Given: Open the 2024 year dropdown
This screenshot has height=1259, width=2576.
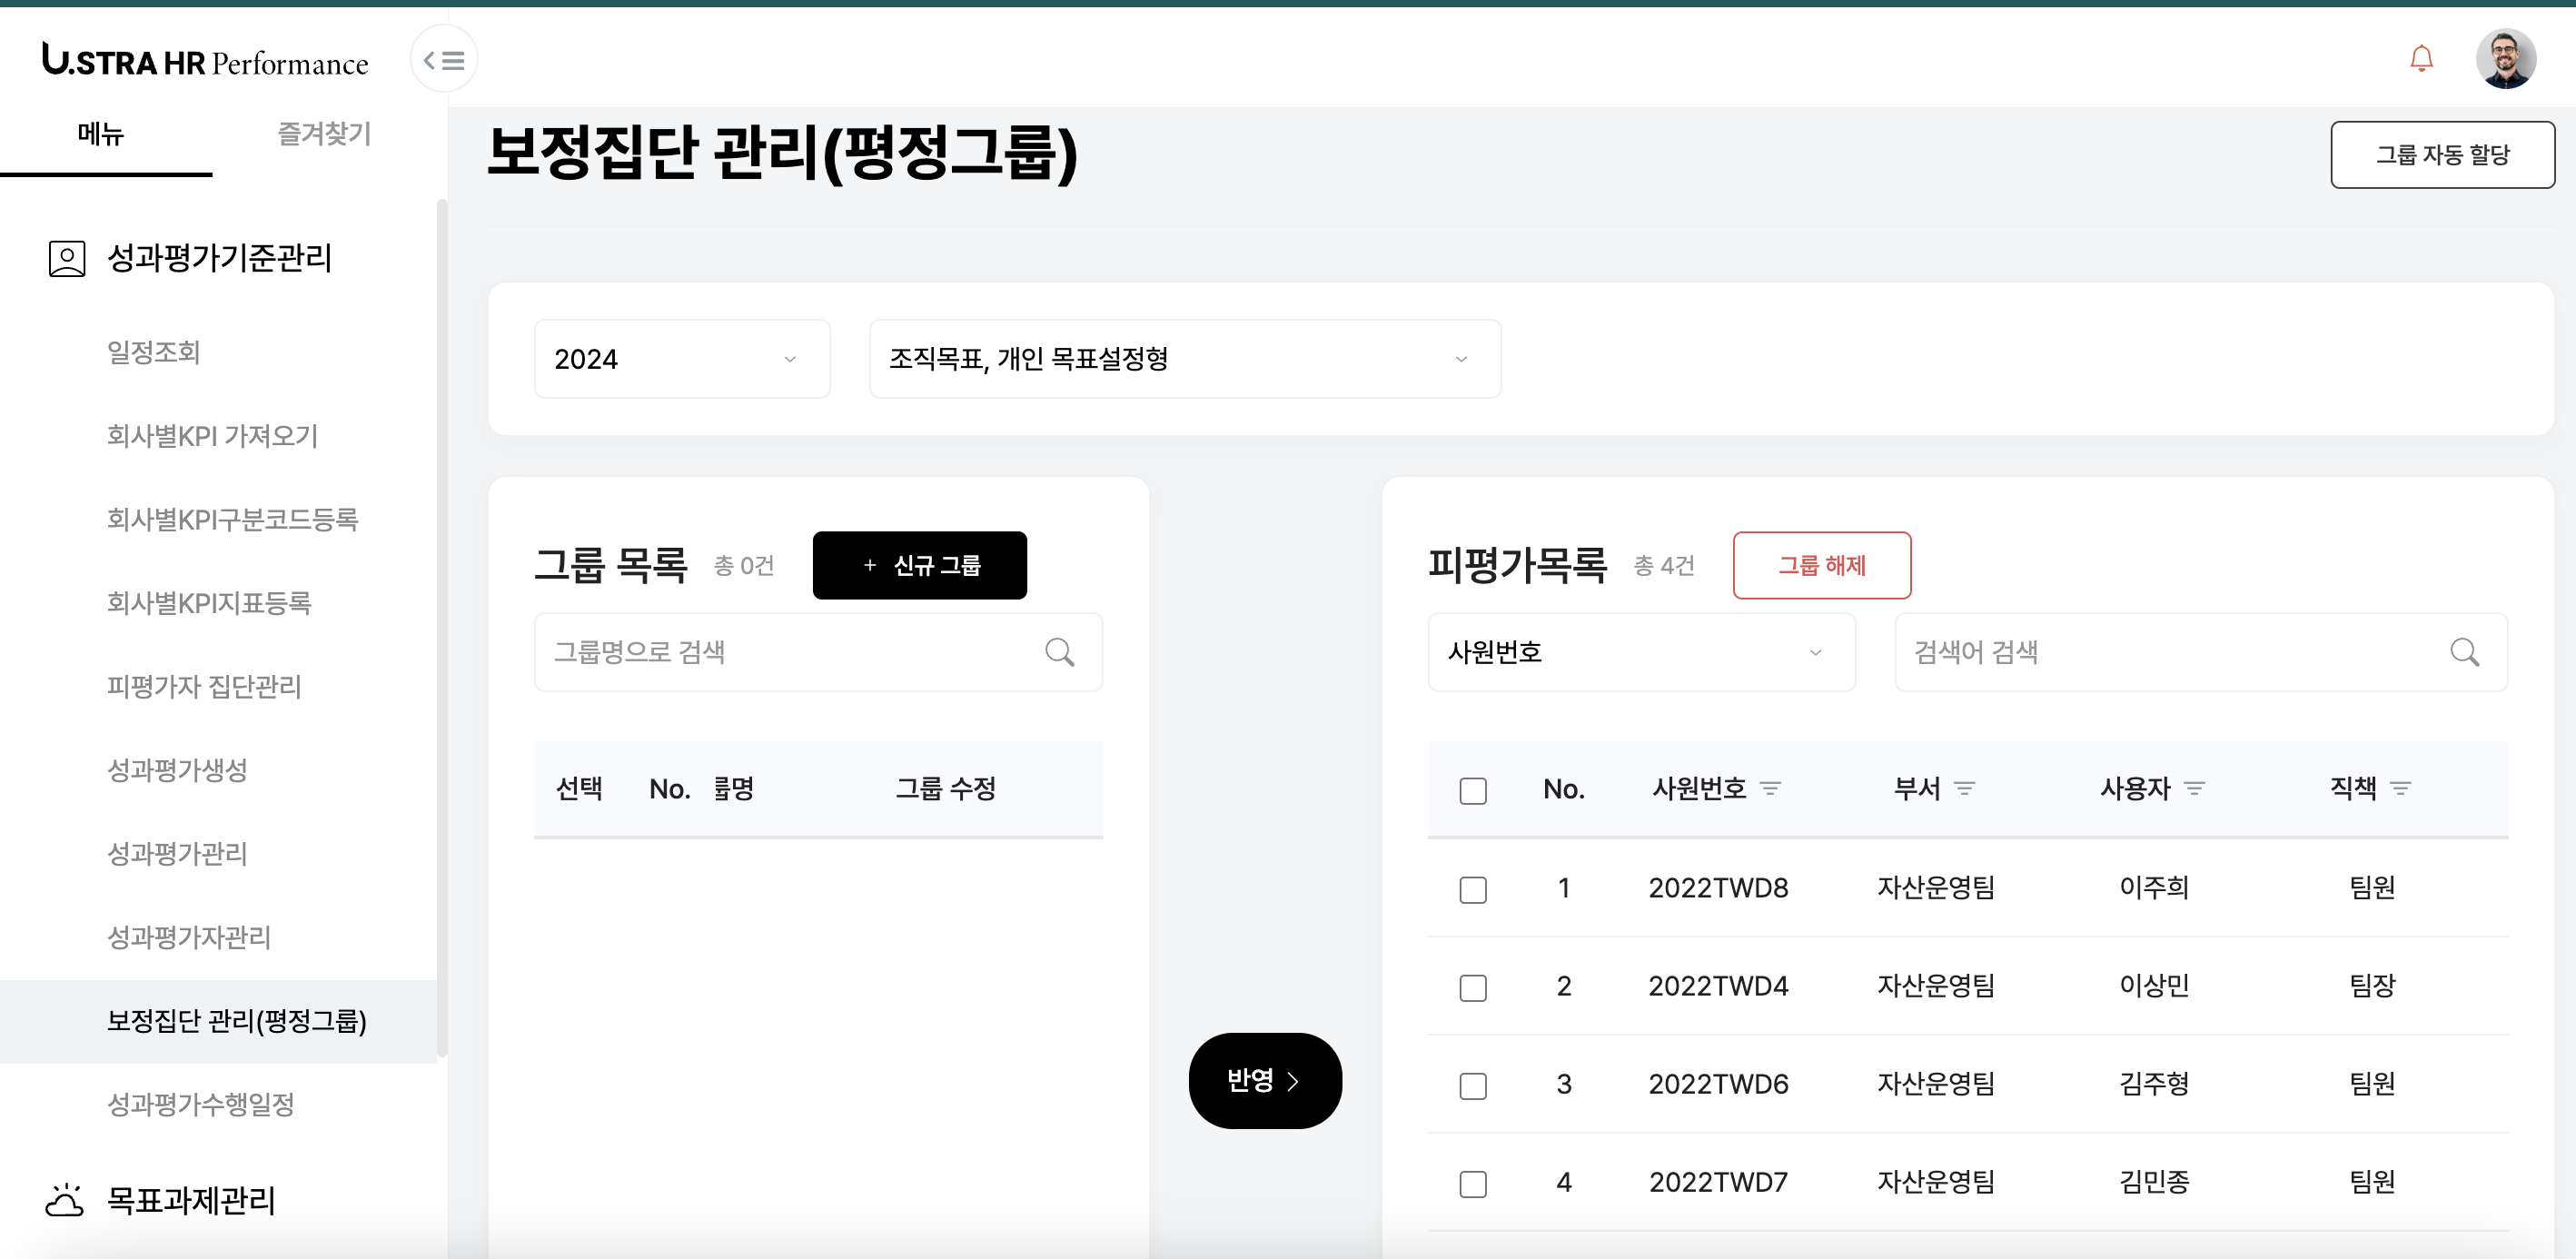Looking at the screenshot, I should point(681,359).
